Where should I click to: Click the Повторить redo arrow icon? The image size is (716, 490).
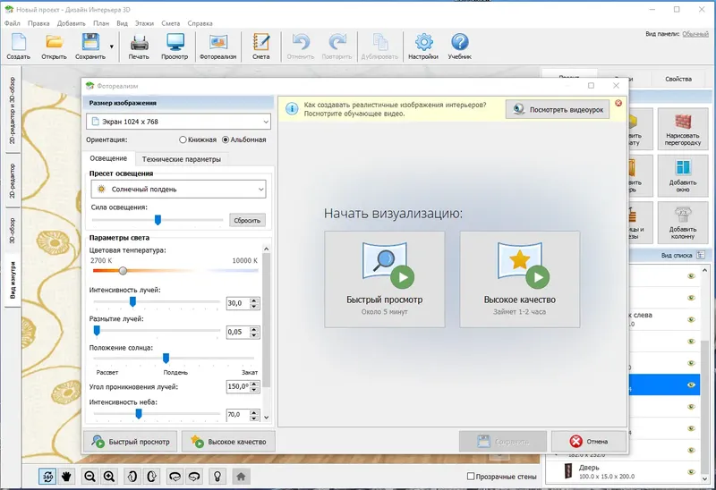pyautogui.click(x=337, y=42)
